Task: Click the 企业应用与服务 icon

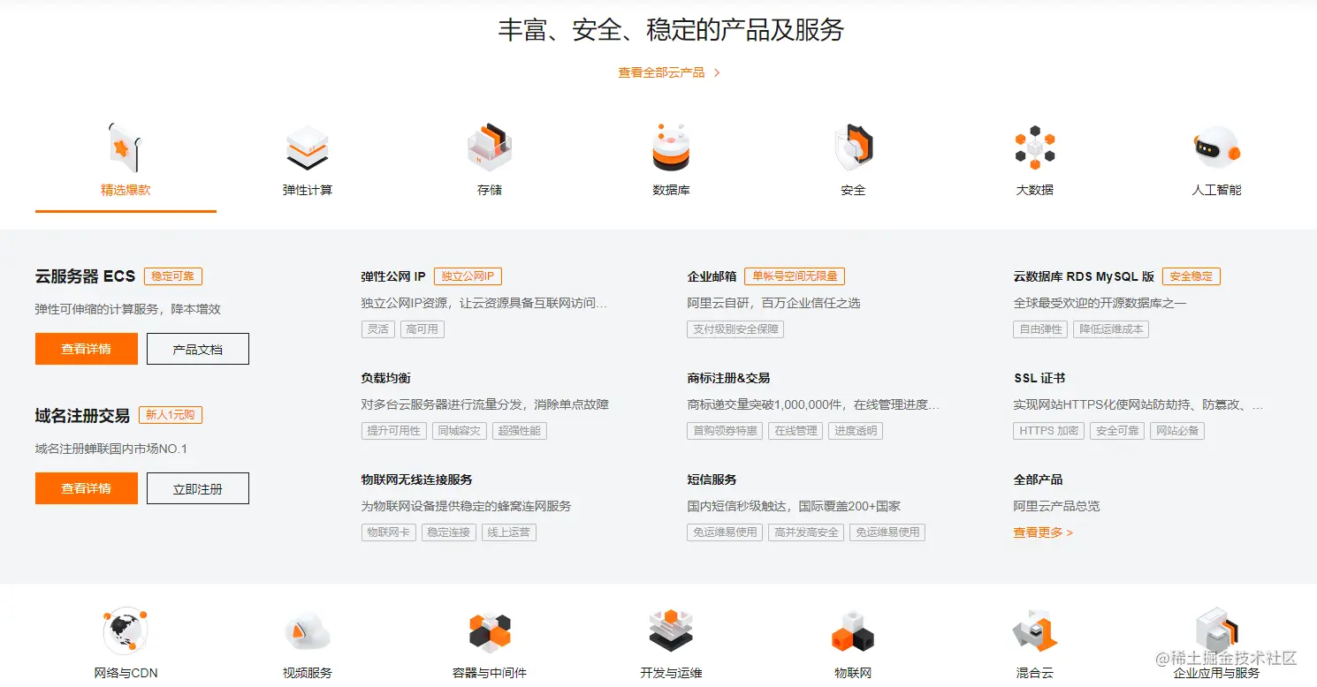Action: (1216, 630)
